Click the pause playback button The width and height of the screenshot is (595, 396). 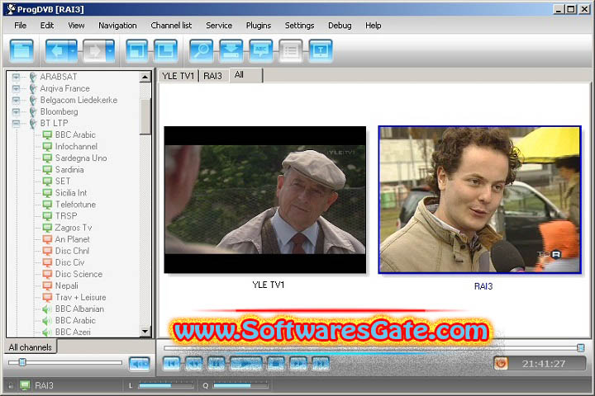(216, 364)
